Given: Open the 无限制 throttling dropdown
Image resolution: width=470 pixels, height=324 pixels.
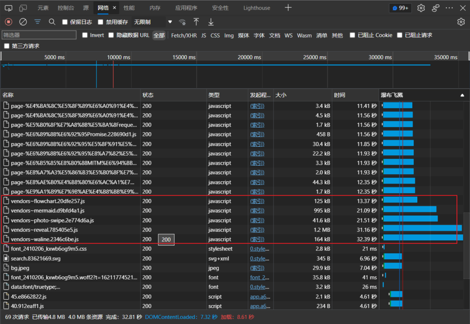Looking at the screenshot, I should click(152, 22).
